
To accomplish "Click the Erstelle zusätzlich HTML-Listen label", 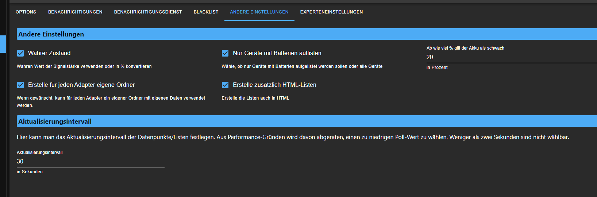I will 274,85.
